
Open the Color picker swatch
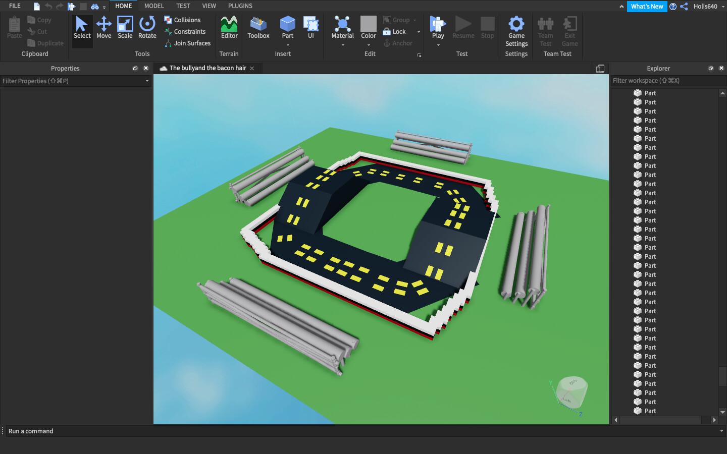click(x=368, y=24)
